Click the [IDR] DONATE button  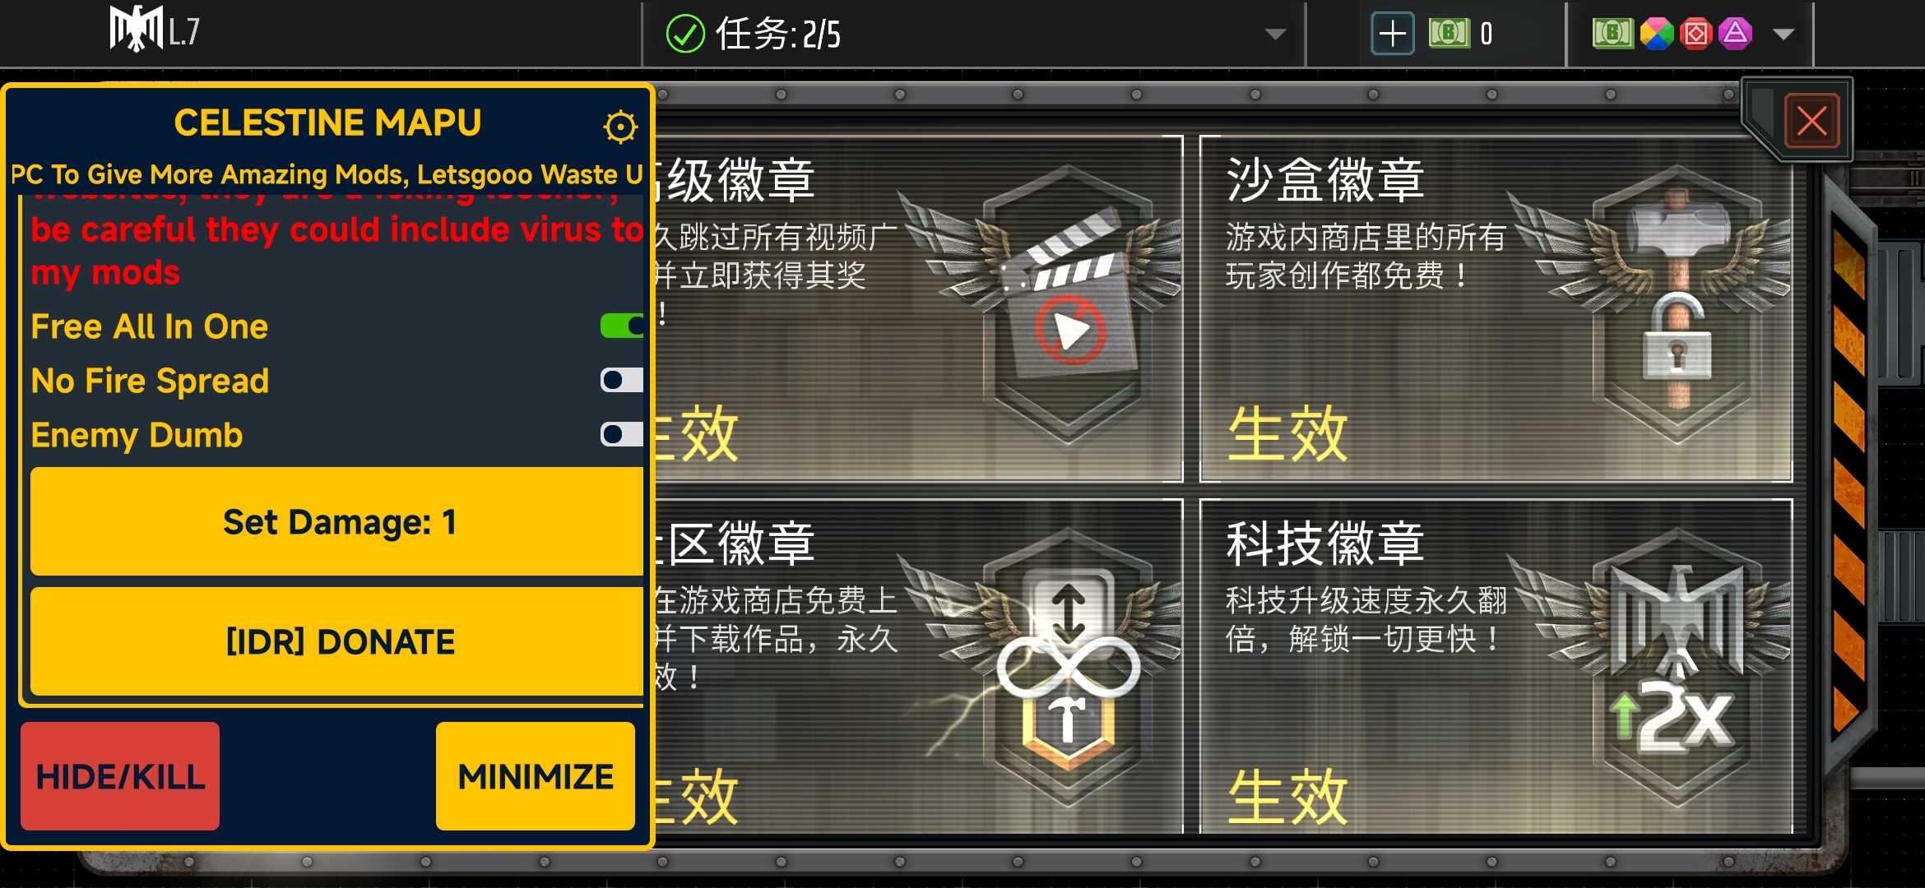pos(337,641)
